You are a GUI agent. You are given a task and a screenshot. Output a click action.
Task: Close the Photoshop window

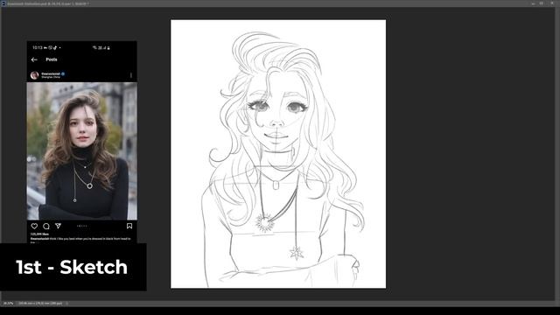552,3
